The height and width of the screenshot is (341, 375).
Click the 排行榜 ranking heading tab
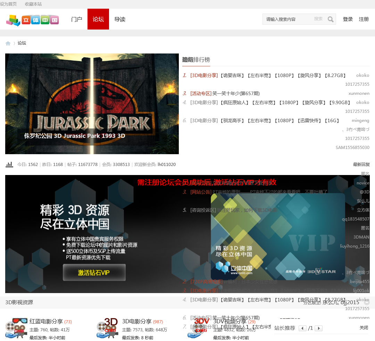coord(196,59)
